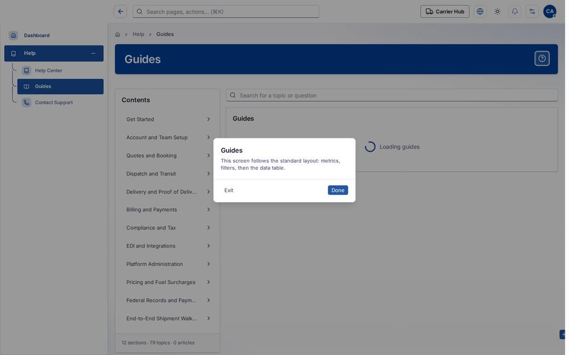Expand EDI and Integrations section
569x355 pixels.
[168, 246]
